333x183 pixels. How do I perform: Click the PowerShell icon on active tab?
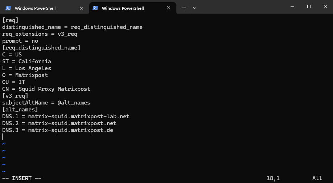[x=95, y=8]
